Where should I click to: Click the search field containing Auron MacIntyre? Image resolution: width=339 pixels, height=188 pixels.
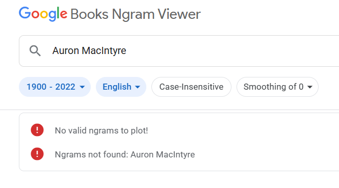coord(179,51)
